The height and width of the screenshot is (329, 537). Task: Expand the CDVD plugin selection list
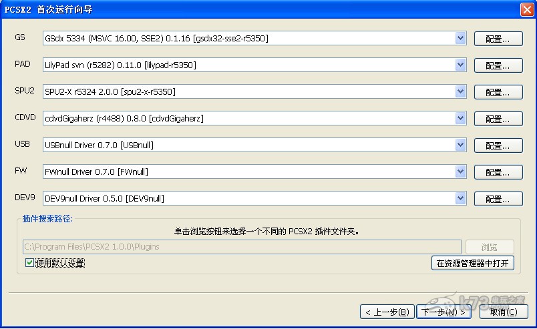460,118
